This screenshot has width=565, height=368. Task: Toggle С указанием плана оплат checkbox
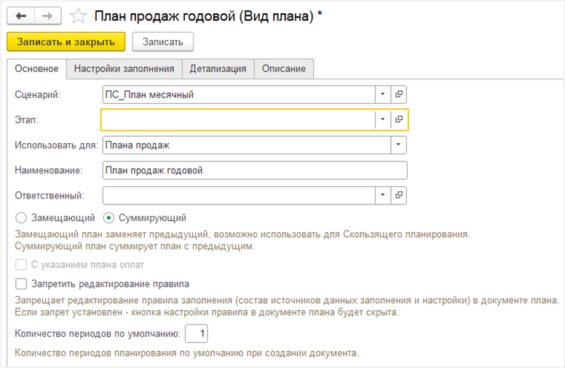click(21, 265)
